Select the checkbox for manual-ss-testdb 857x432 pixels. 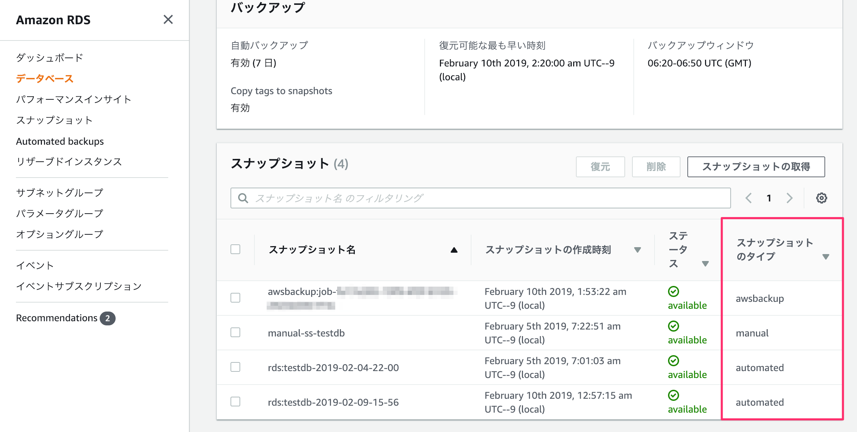[235, 332]
